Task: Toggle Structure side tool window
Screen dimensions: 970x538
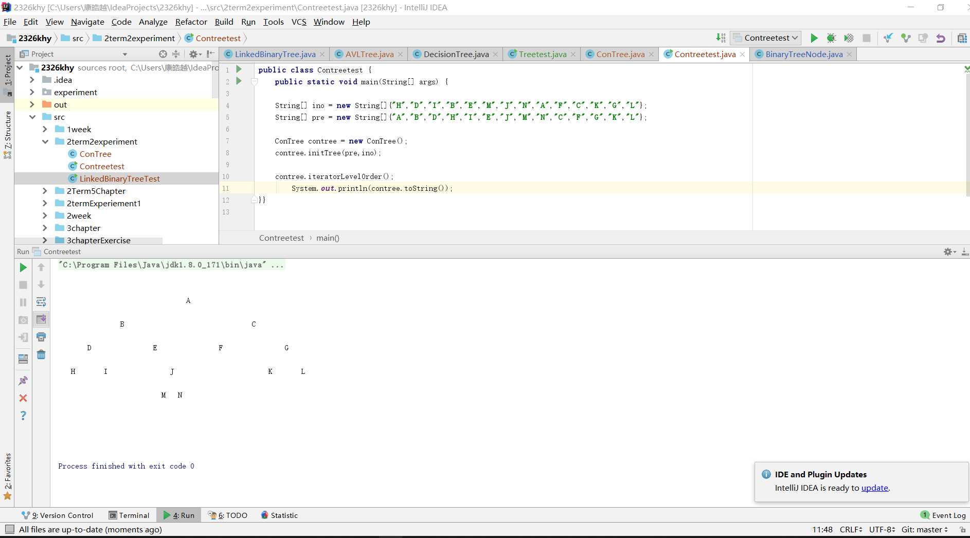Action: 7,134
